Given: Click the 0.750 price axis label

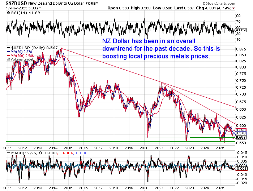Looking at the screenshot, I should (241, 81).
